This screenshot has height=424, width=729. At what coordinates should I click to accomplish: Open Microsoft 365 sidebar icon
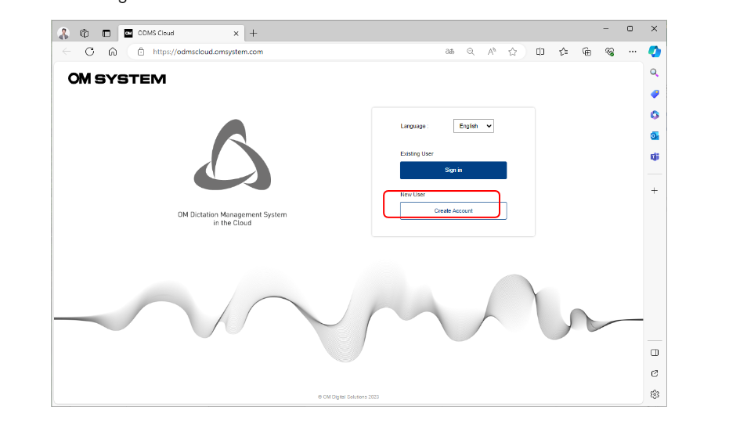click(x=655, y=115)
